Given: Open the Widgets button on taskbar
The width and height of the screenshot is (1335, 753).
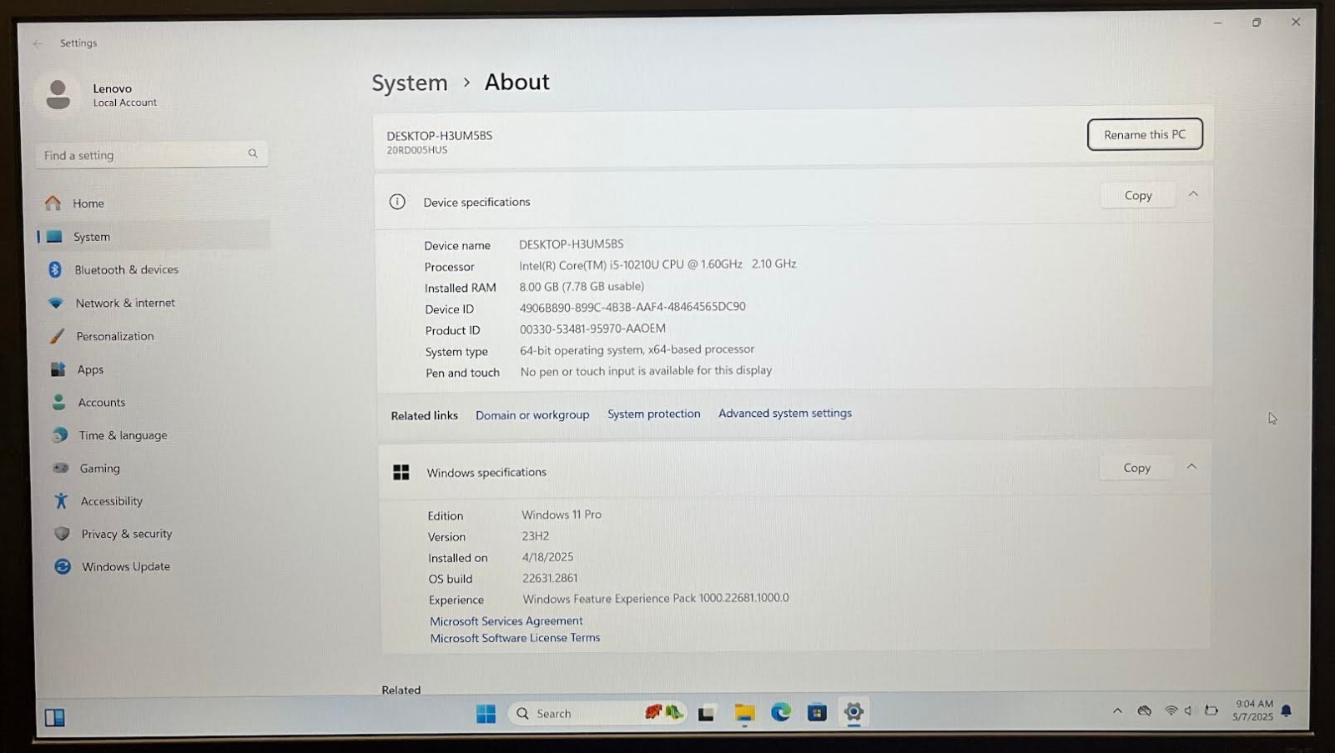Looking at the screenshot, I should pyautogui.click(x=55, y=717).
